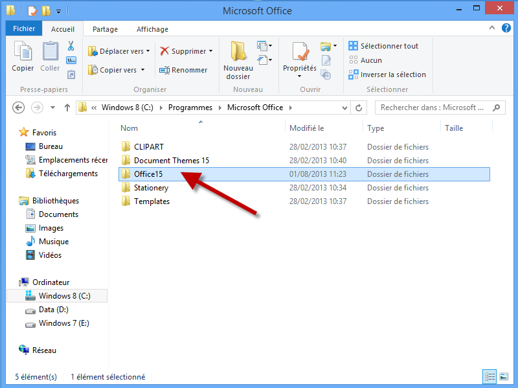Select the Stationery folder

pyautogui.click(x=151, y=188)
